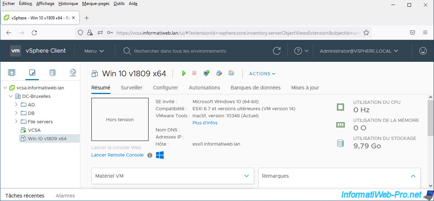Open the Administrator@VSPHERE.LOCAL user dropdown
The image size is (434, 201).
359,51
